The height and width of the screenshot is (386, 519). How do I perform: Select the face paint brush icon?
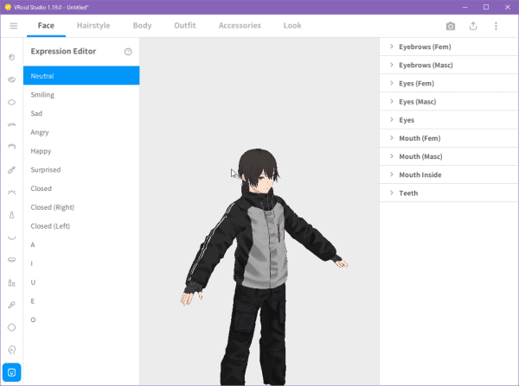[x=11, y=305]
